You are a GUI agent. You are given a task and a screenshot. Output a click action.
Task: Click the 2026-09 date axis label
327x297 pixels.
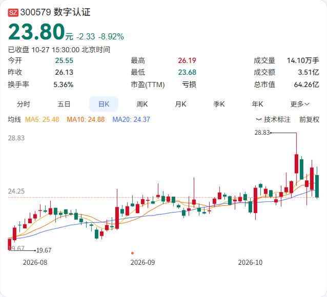coord(142,262)
